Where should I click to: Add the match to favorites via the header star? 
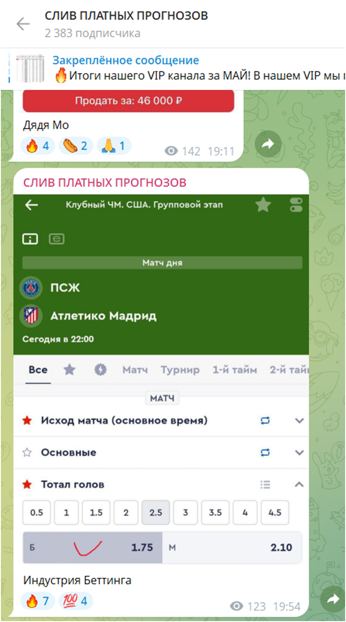click(263, 205)
